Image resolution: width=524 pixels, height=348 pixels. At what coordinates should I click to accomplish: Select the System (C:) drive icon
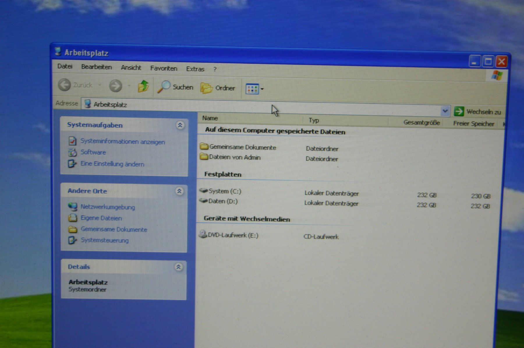coord(203,190)
